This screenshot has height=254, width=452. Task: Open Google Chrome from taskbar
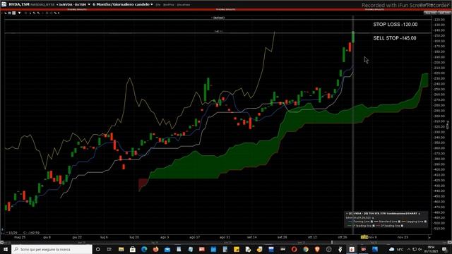point(306,249)
